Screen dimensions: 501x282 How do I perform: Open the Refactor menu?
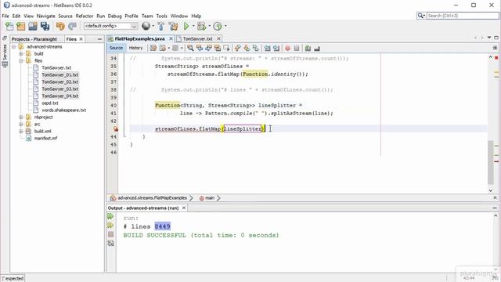(85, 16)
